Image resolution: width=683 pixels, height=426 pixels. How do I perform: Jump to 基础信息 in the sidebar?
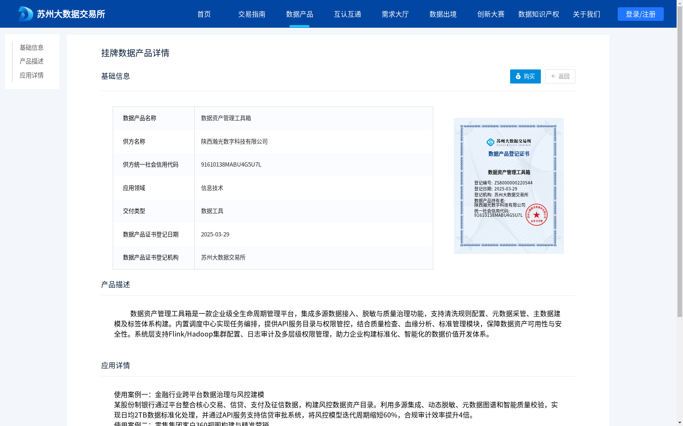click(x=32, y=47)
